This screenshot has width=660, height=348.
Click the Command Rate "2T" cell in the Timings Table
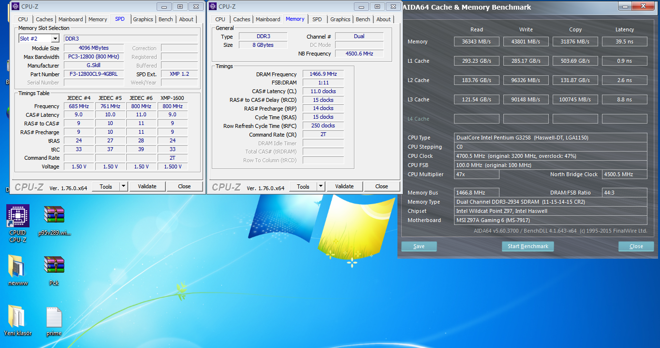tap(173, 158)
